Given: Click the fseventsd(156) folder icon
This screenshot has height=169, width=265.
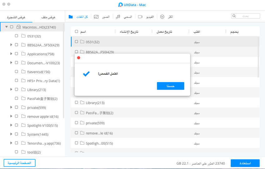Looking at the screenshot, I should coord(23,72).
